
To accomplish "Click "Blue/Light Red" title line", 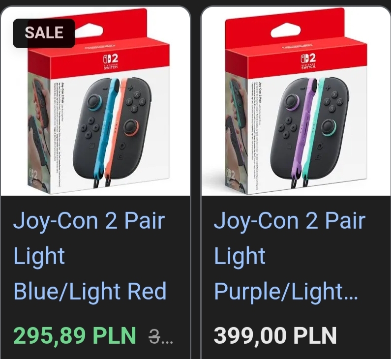I will [x=90, y=291].
